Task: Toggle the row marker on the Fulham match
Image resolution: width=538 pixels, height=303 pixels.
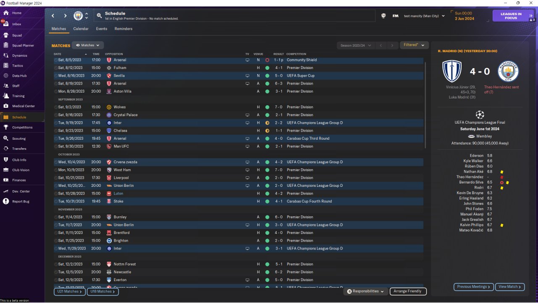Action: pos(56,68)
